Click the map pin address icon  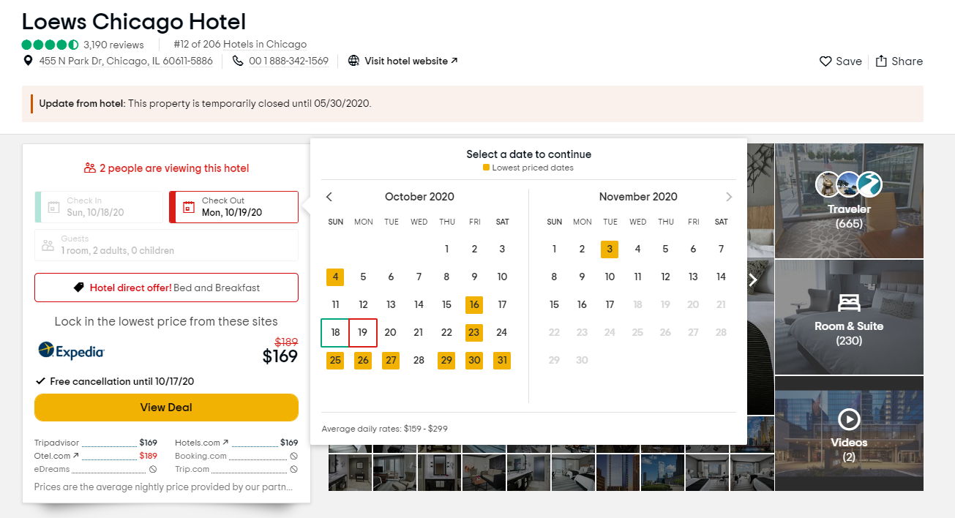29,61
